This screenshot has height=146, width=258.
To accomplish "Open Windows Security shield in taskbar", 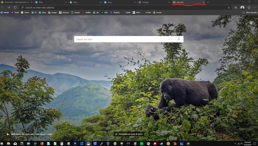I will click(122, 143).
